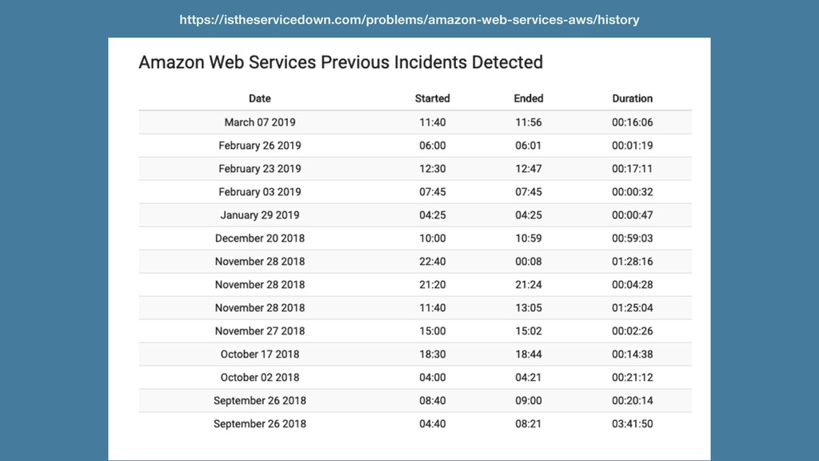Click start time 22:40
The image size is (819, 461).
coord(433,262)
